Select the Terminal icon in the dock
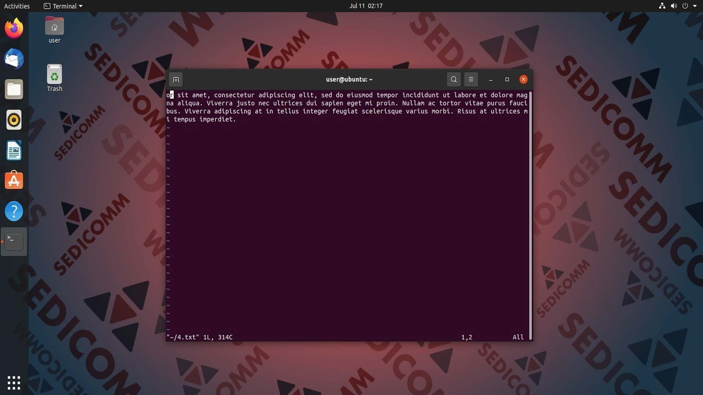This screenshot has height=395, width=703. [14, 242]
